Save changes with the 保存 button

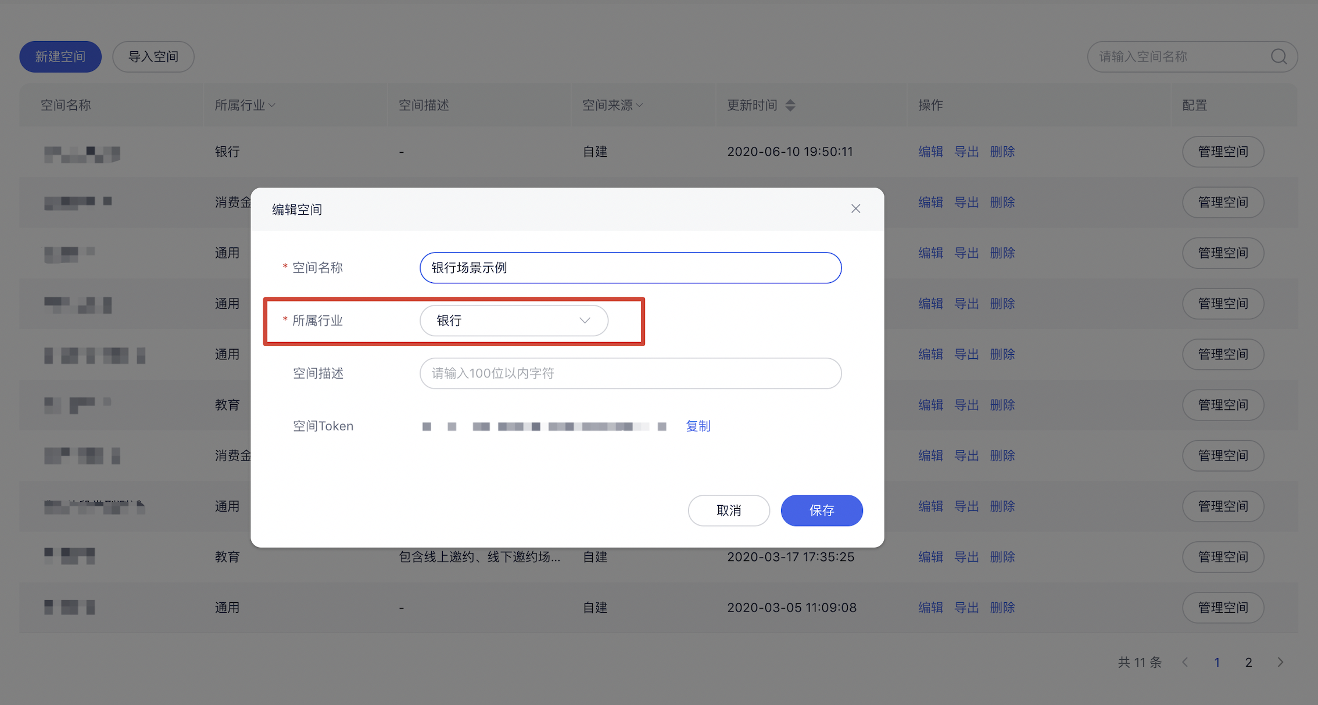click(822, 510)
